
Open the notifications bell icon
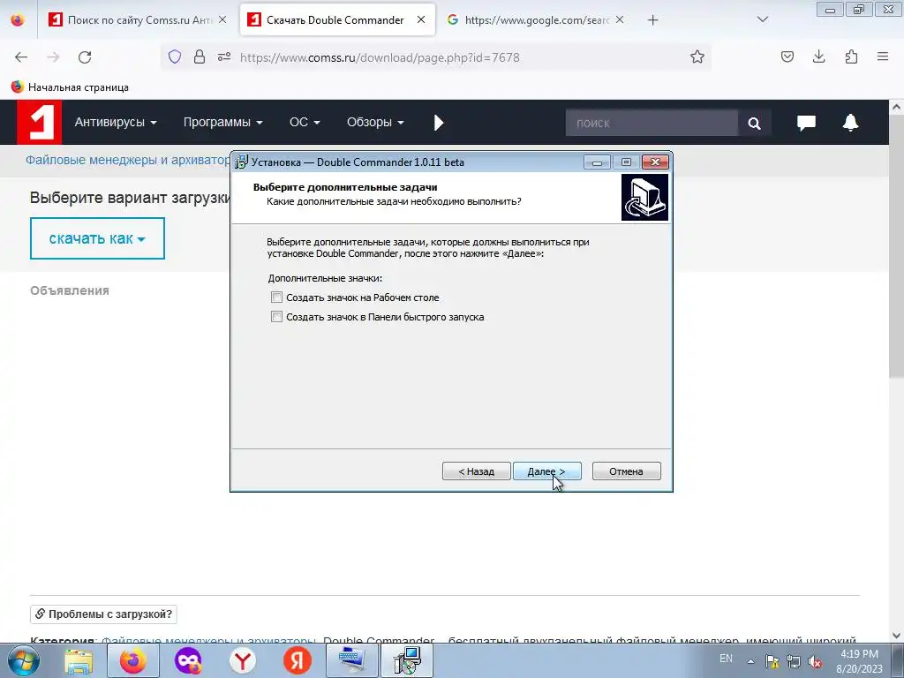coord(850,122)
